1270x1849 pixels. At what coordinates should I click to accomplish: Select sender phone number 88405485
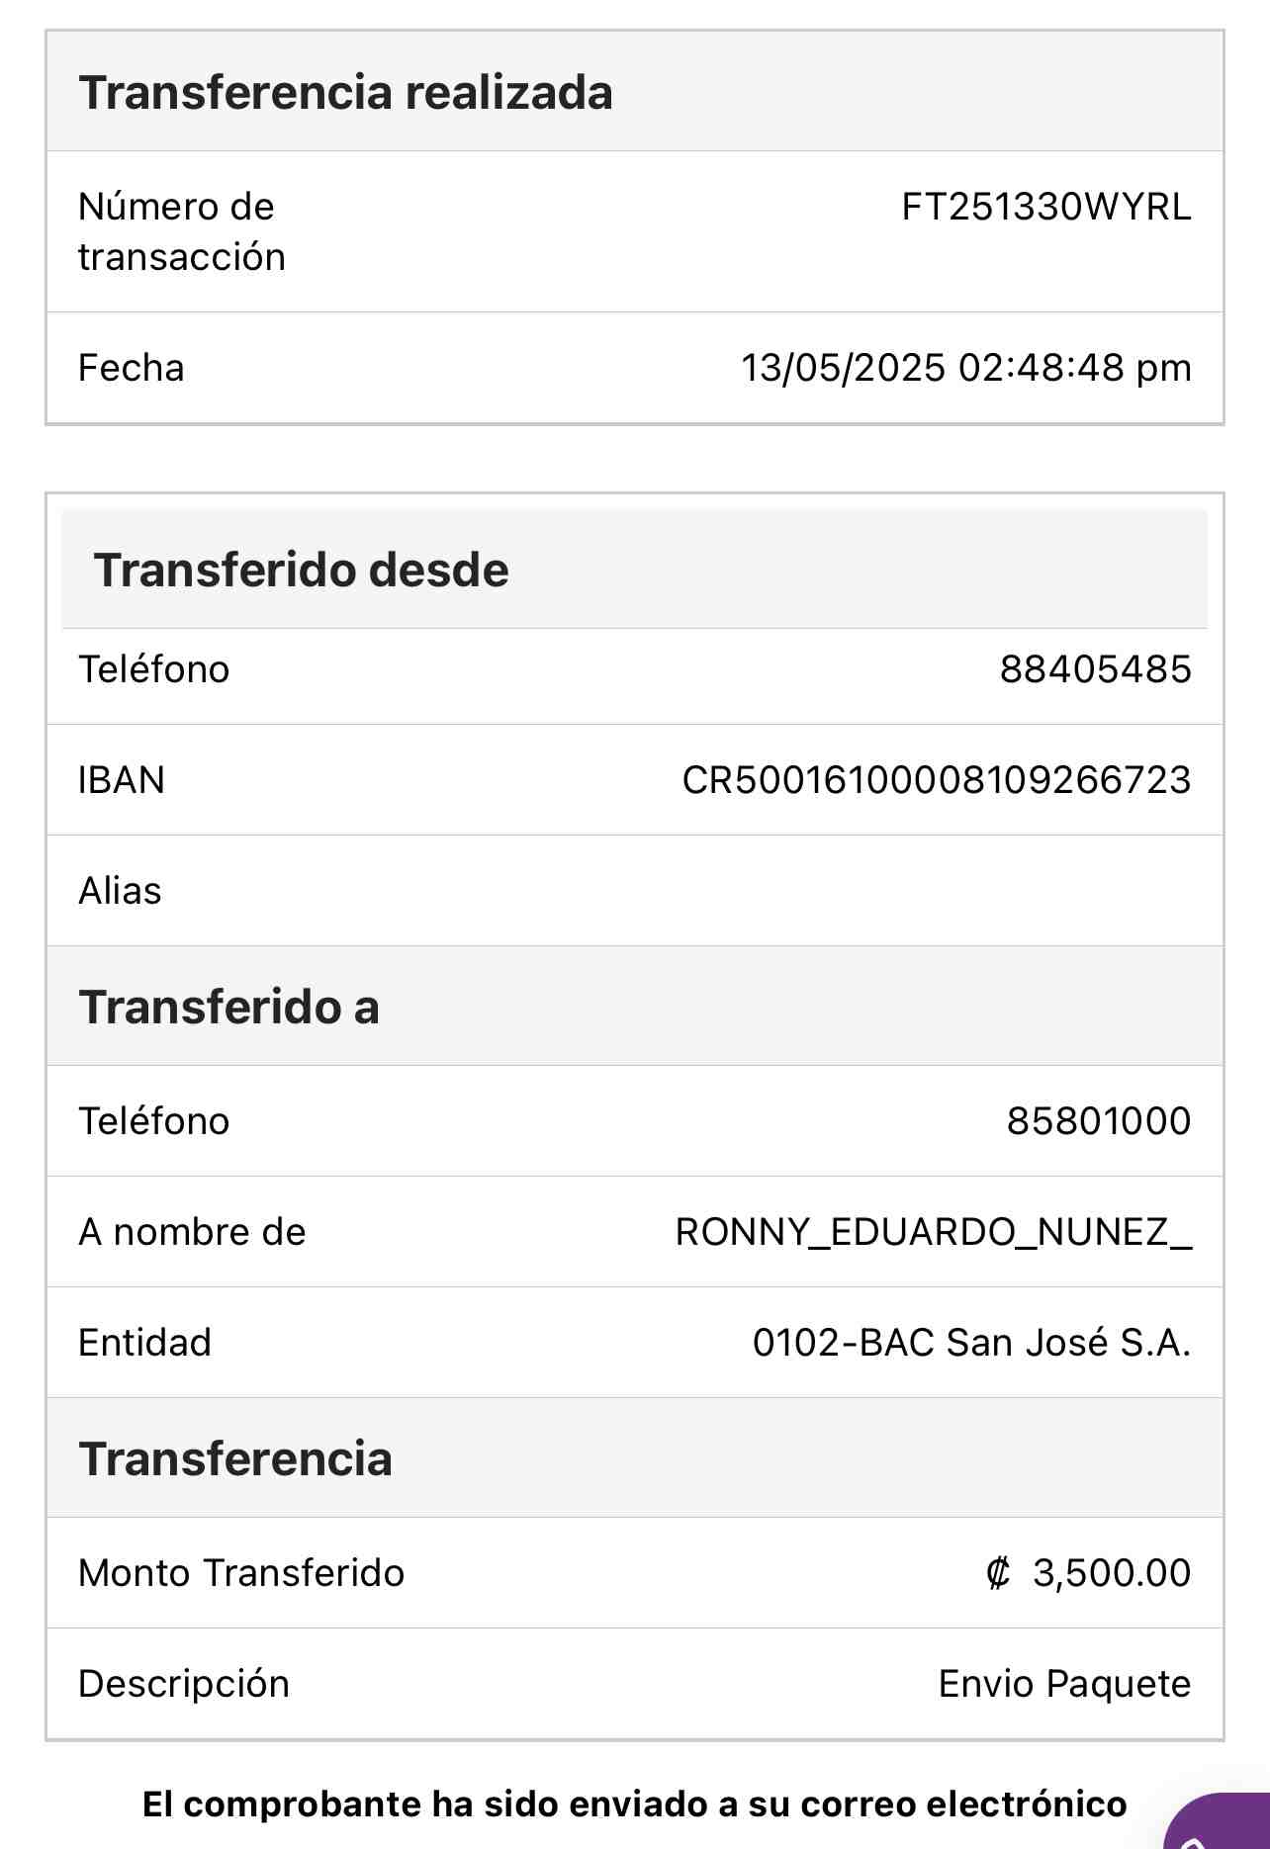[x=1096, y=669]
